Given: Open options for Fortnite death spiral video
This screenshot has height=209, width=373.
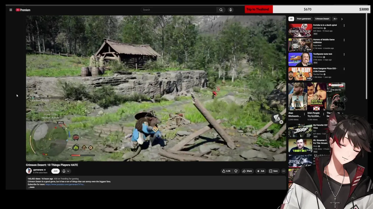Looking at the screenshot, I should (x=344, y=26).
